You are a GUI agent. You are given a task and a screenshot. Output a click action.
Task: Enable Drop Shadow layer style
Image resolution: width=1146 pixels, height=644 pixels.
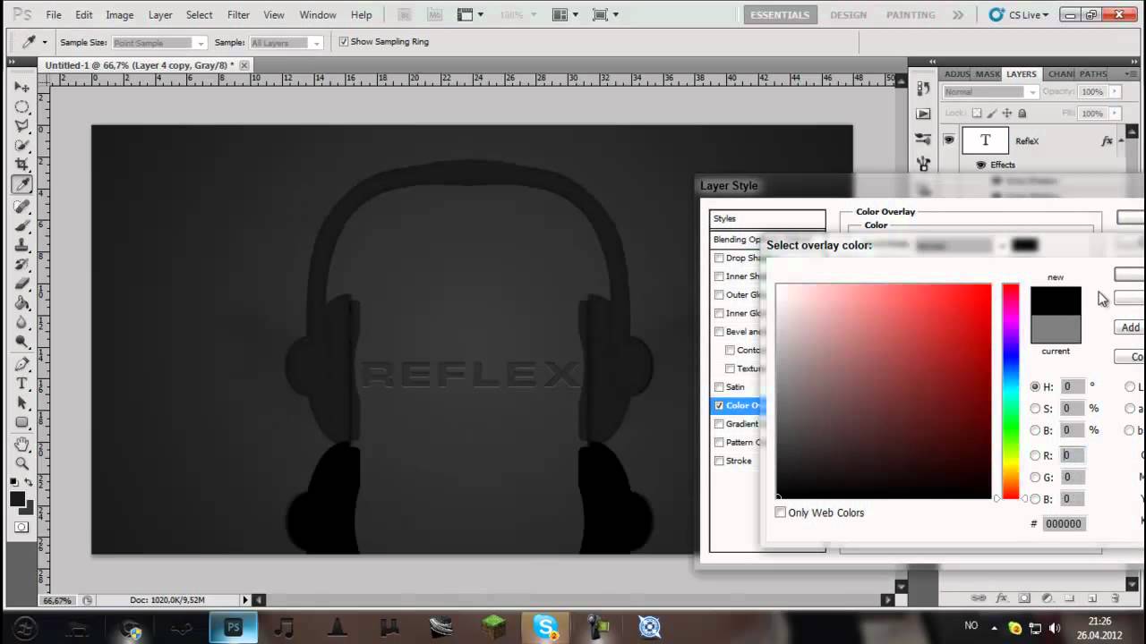click(x=719, y=258)
